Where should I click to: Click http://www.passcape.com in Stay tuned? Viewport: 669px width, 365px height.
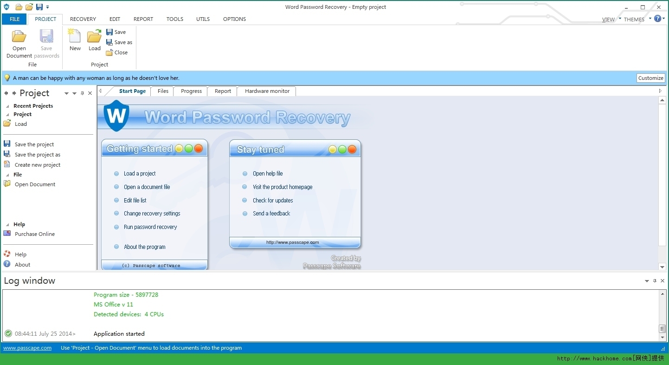click(292, 242)
